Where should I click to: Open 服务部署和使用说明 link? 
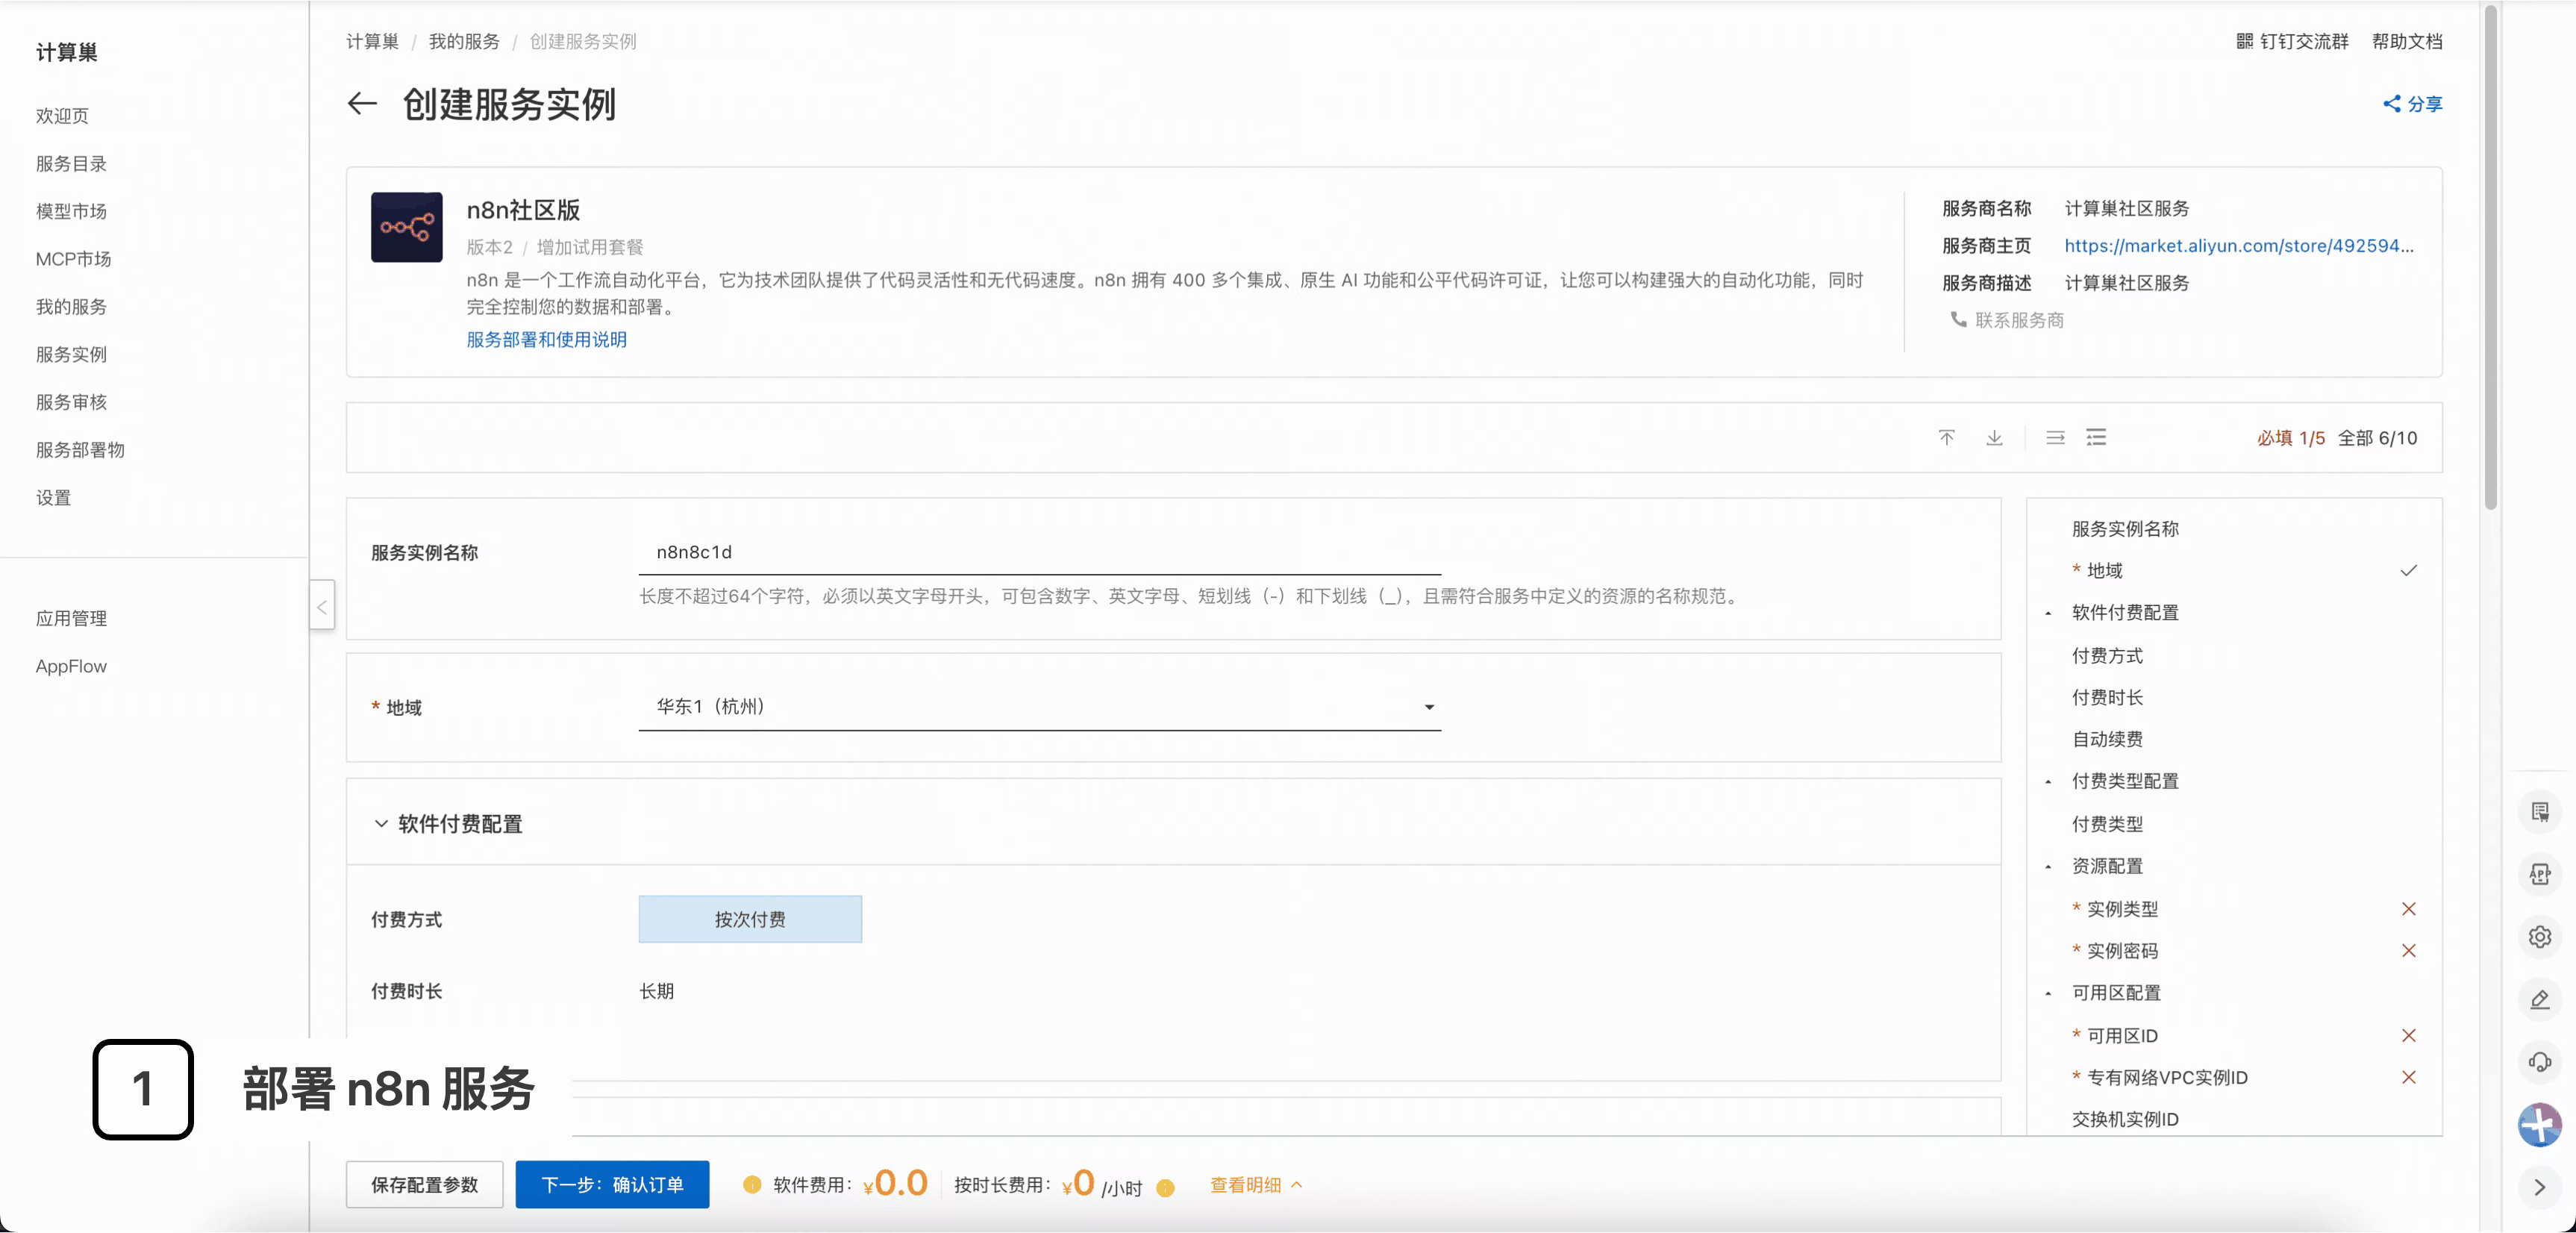point(546,340)
